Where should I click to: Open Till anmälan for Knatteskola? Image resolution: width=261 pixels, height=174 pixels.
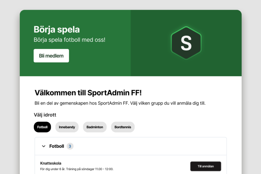pyautogui.click(x=206, y=166)
